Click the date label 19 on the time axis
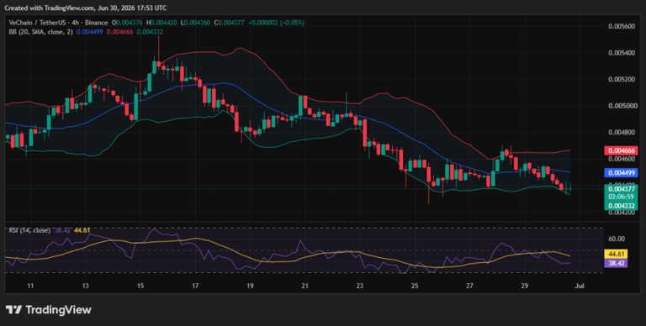Screen dimensions: 646x326 pos(250,286)
